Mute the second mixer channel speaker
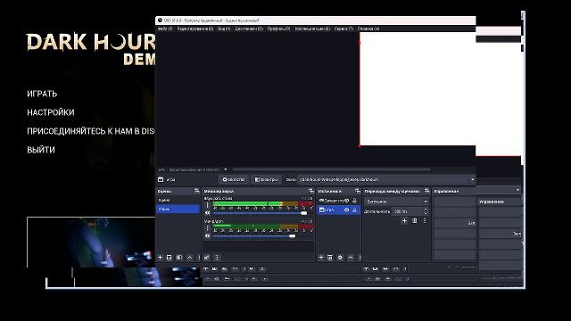The image size is (571, 321). (207, 235)
